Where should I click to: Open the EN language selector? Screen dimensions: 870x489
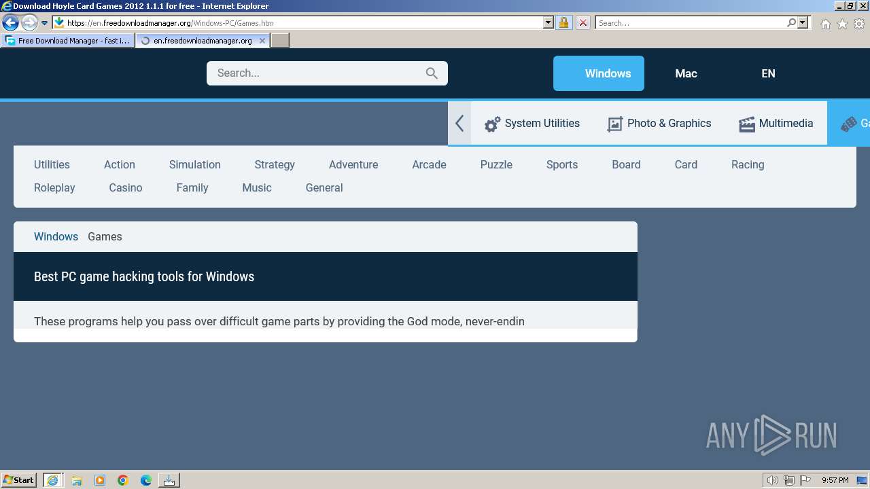[768, 73]
